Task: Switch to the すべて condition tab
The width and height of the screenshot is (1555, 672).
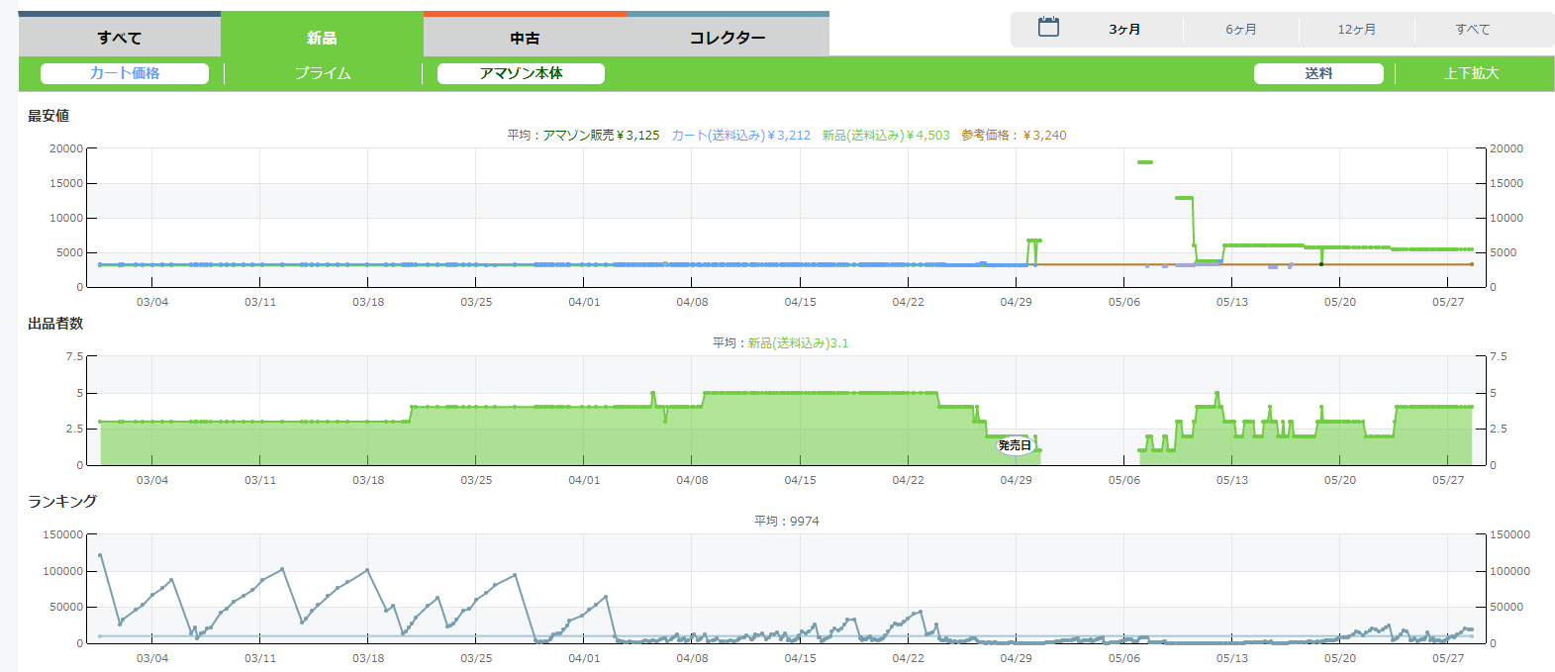Action: 120,38
